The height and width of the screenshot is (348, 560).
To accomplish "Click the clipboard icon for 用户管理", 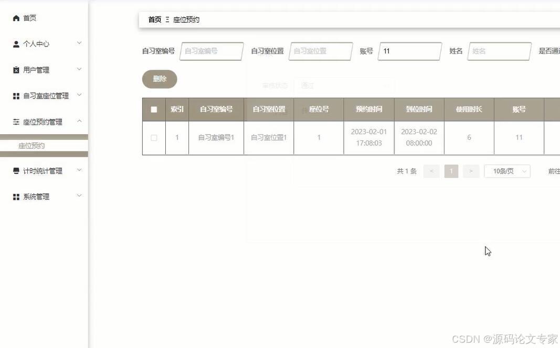I will tap(16, 70).
